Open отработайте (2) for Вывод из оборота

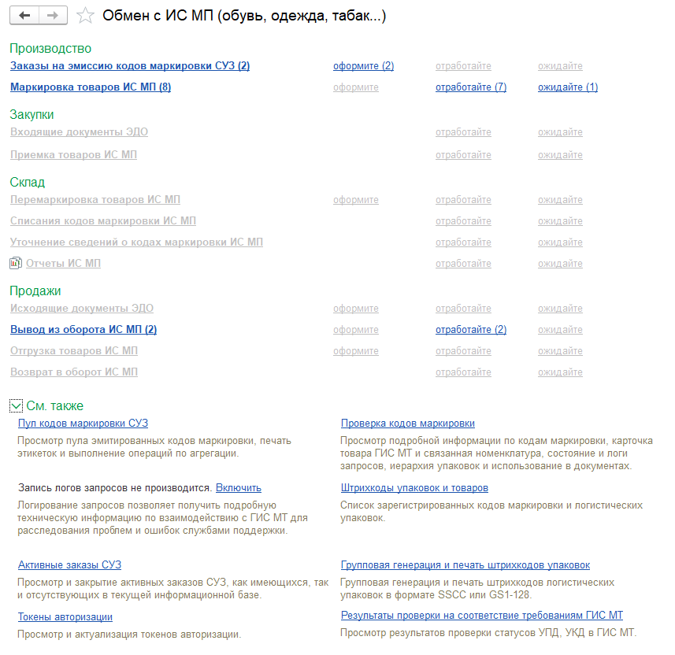pos(471,330)
